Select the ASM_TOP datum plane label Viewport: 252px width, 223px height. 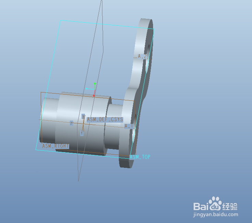point(140,157)
